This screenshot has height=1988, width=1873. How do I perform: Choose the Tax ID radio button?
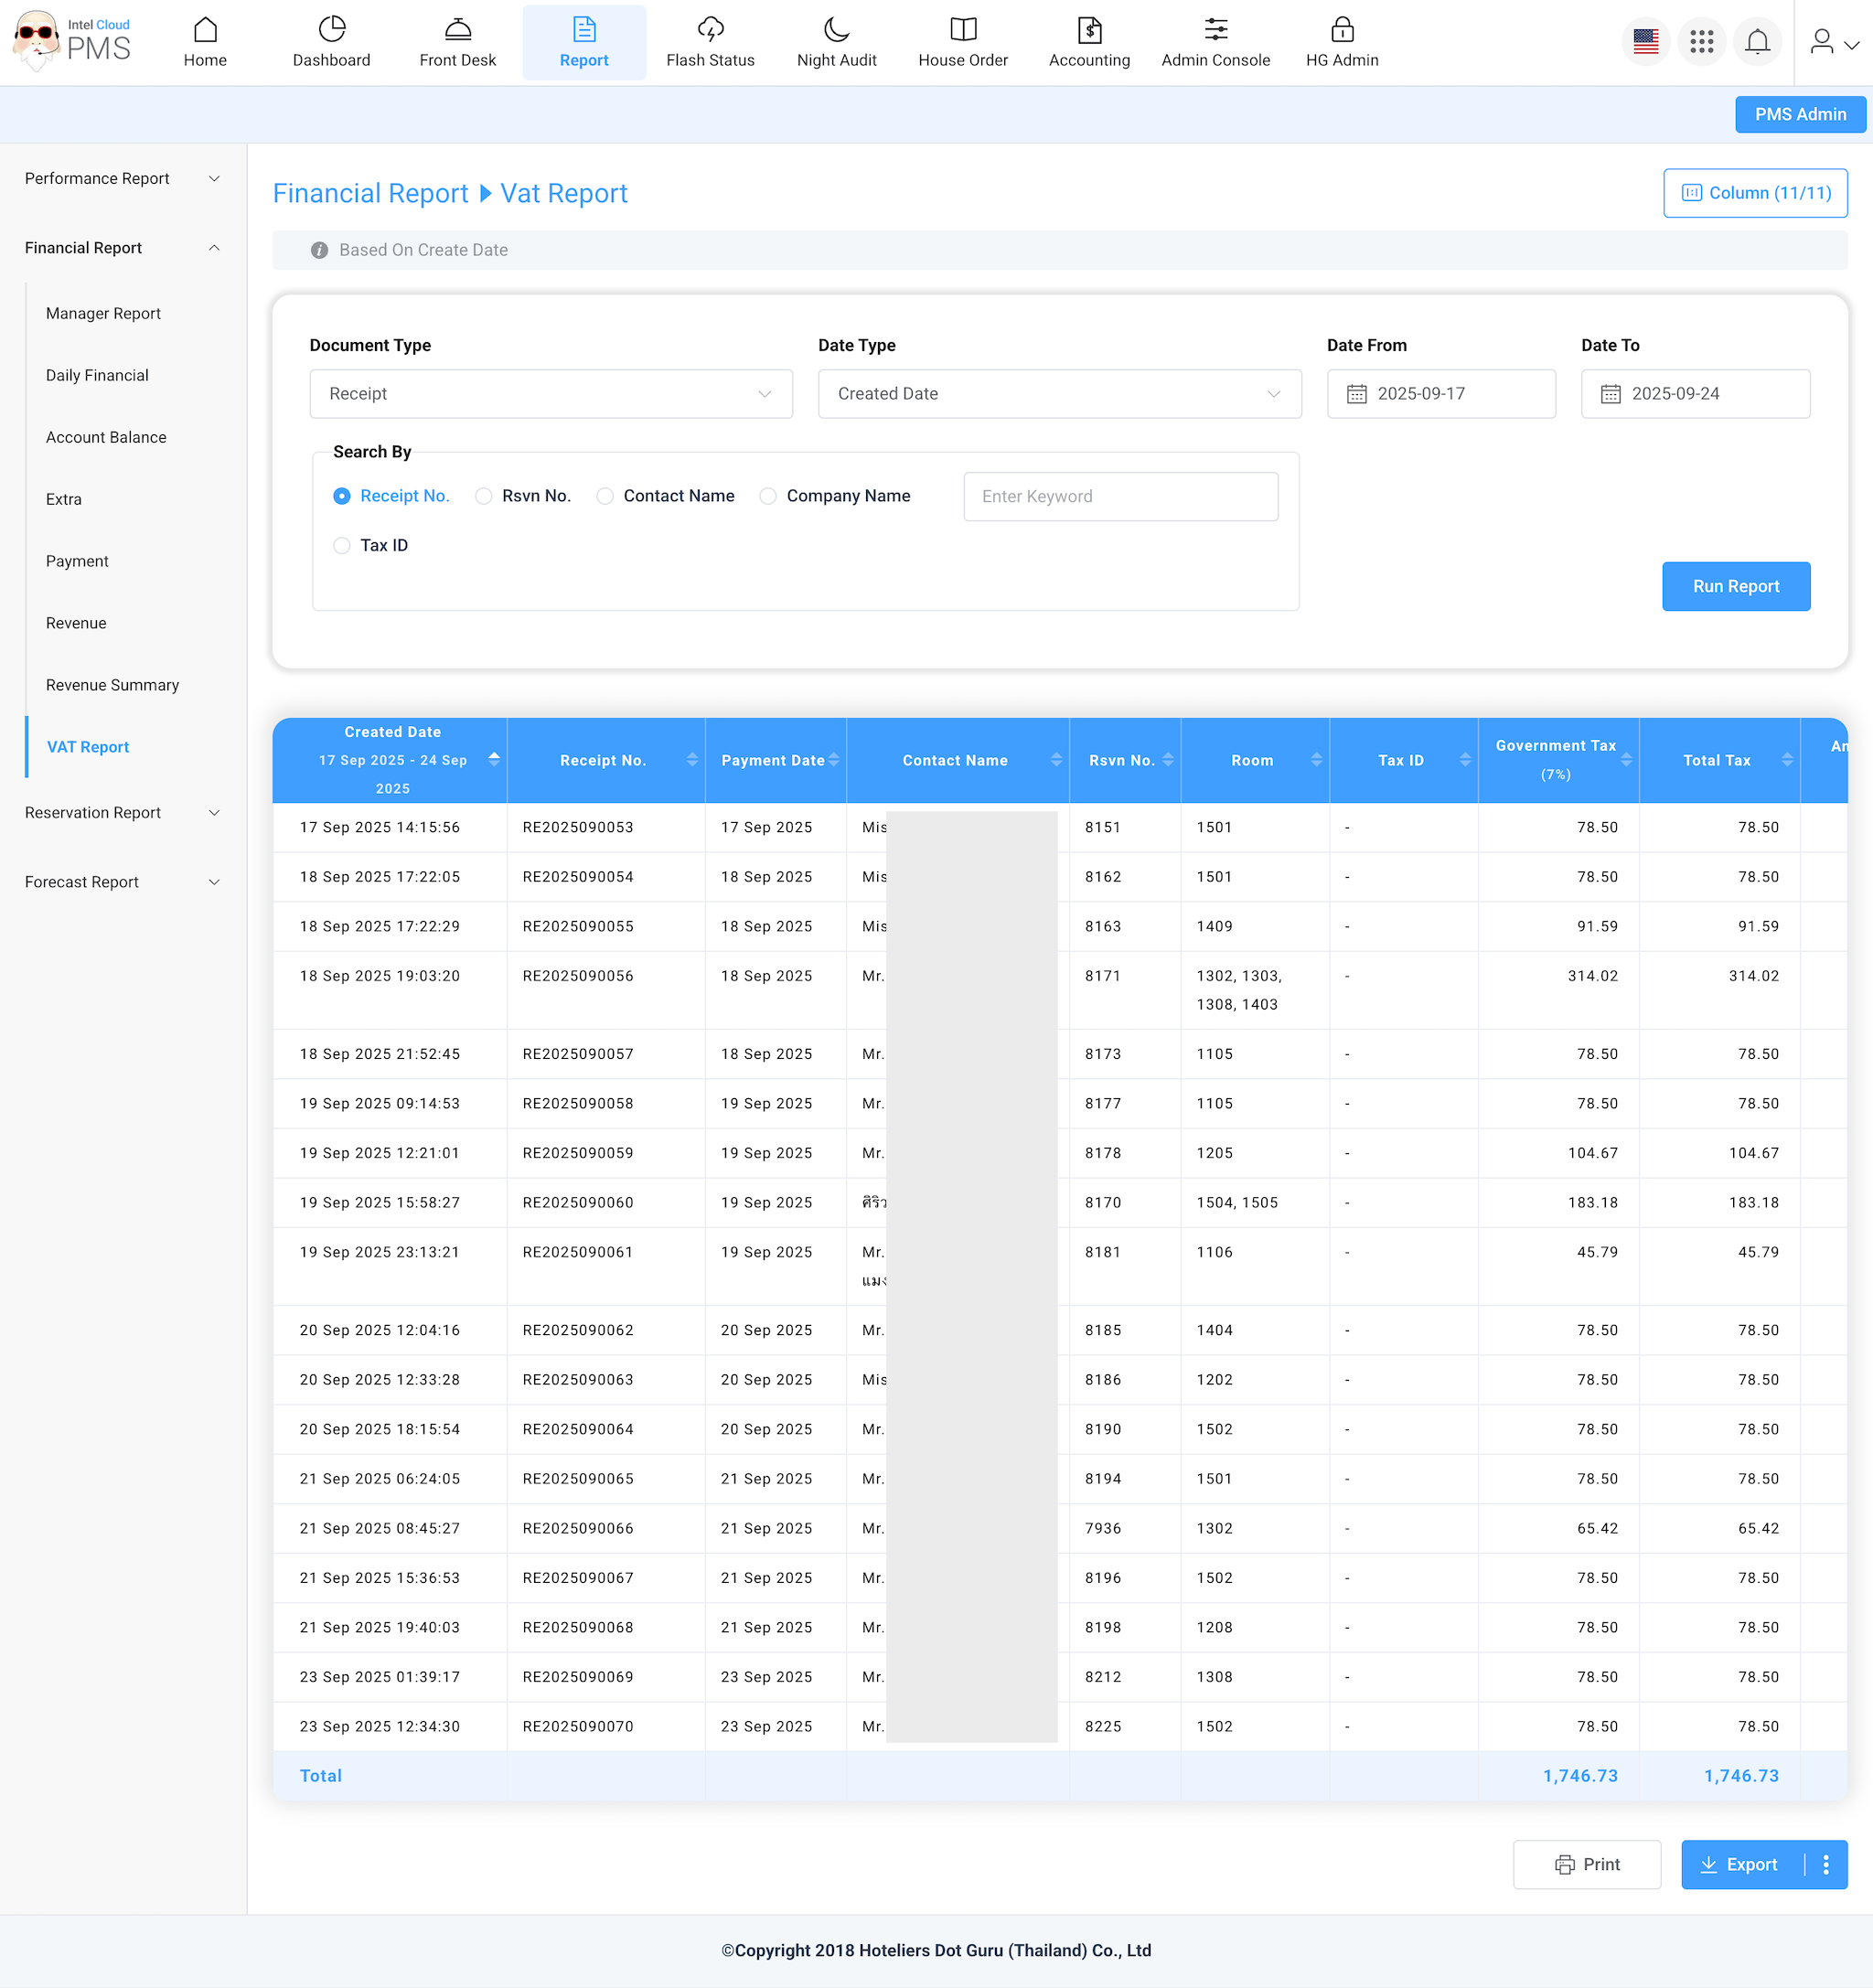pyautogui.click(x=342, y=545)
